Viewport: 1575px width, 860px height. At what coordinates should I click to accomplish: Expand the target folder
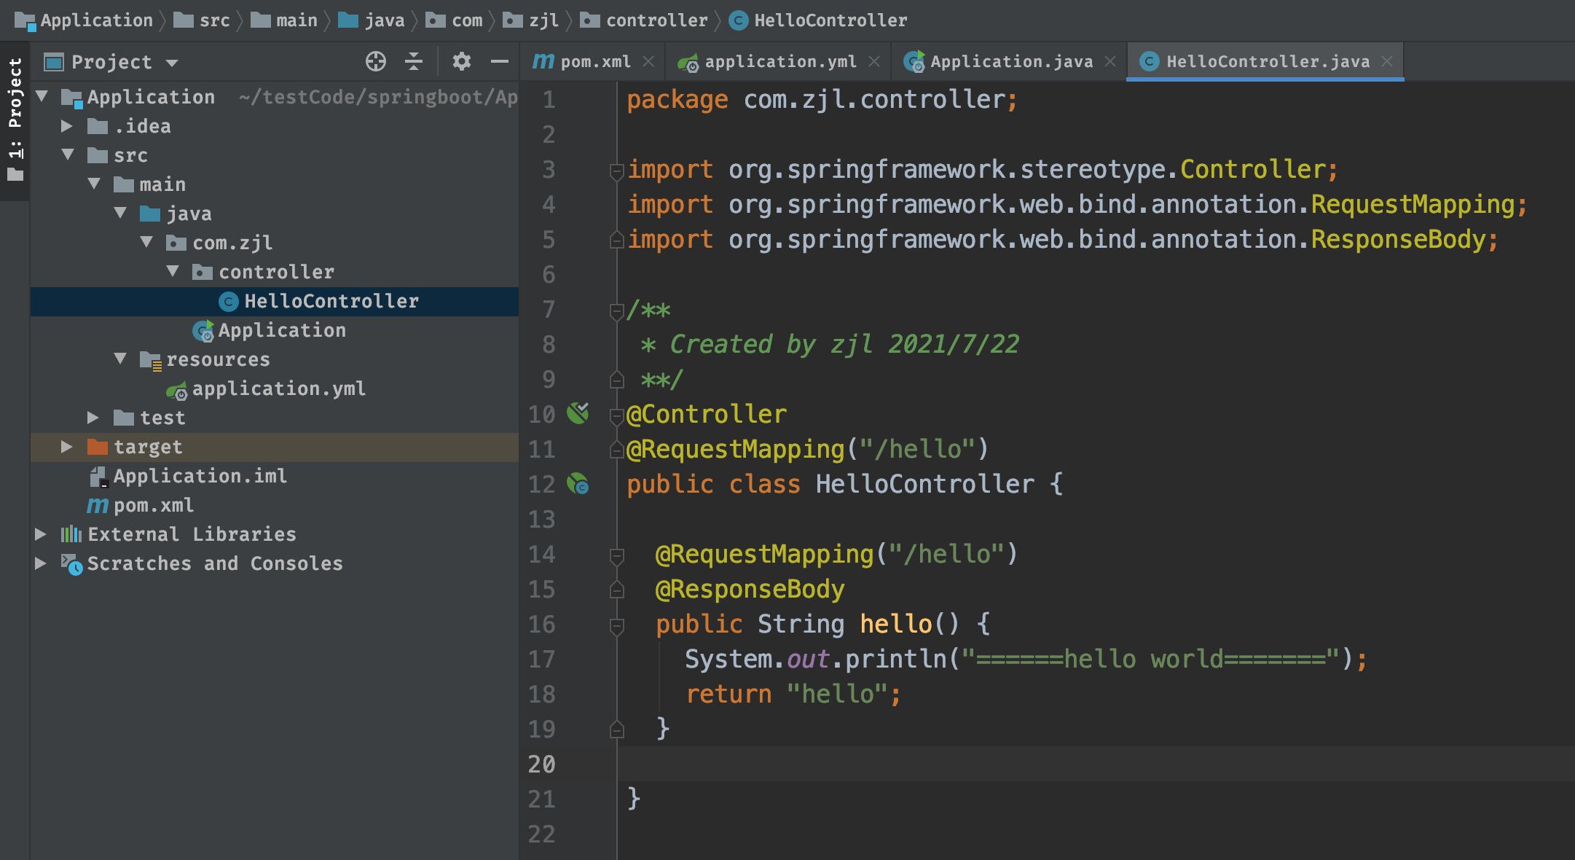(67, 447)
